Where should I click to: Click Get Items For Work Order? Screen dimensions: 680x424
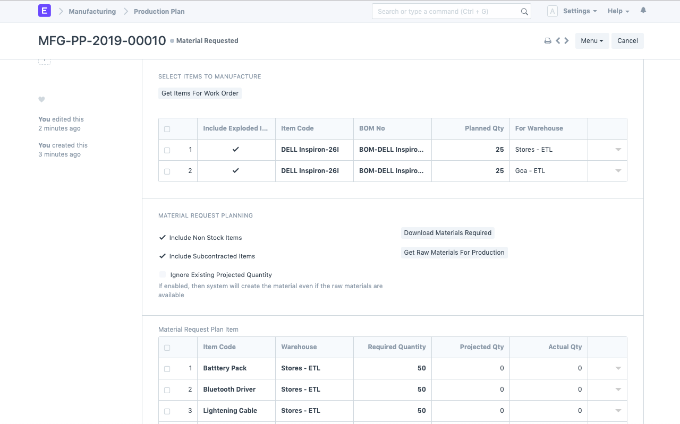[200, 93]
